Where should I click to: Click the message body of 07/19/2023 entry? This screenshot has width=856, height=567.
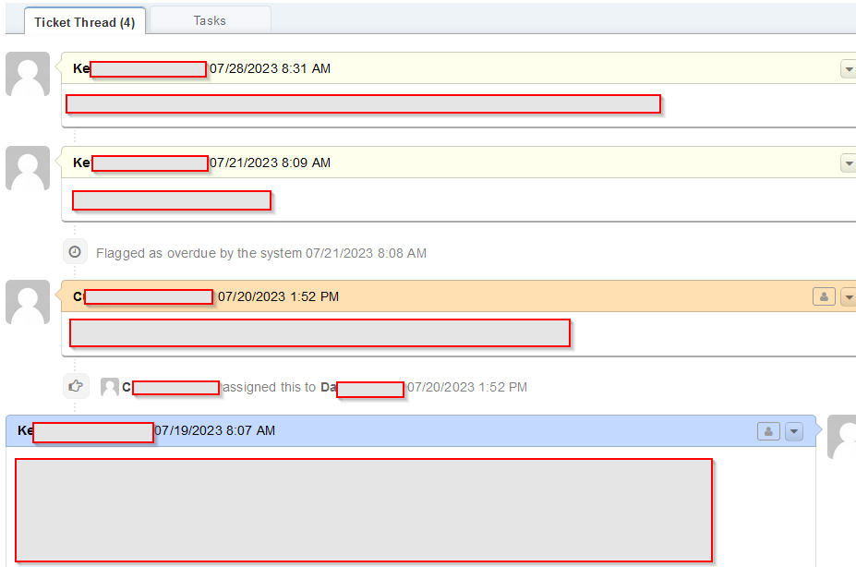coord(364,510)
